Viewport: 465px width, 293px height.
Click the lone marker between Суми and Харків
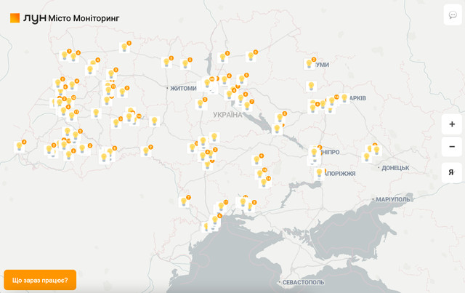311,87
